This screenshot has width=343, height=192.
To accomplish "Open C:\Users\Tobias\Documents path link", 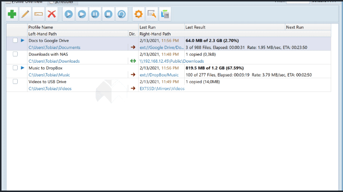I will point(55,48).
